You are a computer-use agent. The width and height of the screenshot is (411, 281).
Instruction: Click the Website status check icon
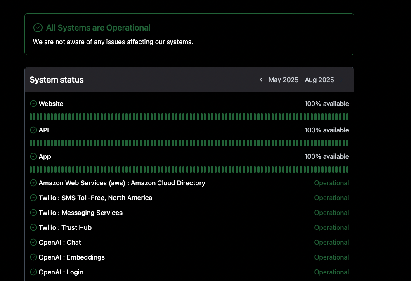click(x=33, y=104)
